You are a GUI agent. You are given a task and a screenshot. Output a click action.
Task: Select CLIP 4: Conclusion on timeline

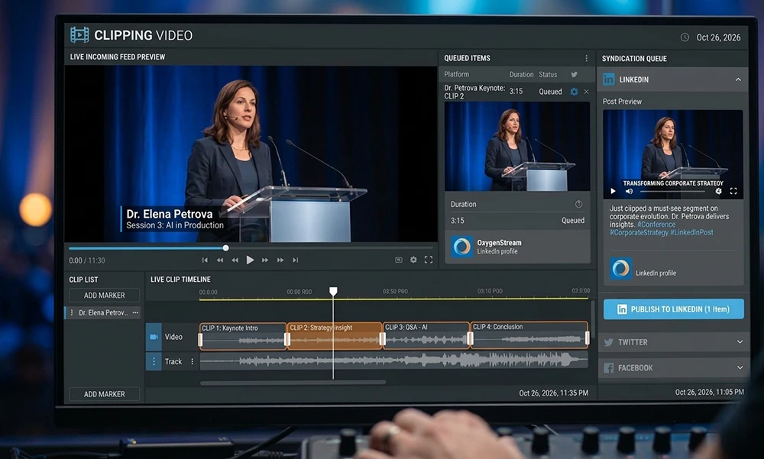529,335
